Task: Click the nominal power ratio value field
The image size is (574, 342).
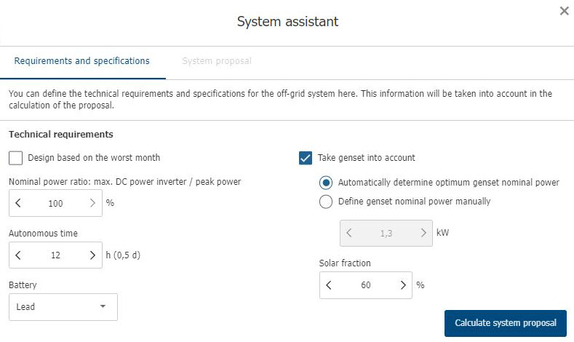Action: click(x=55, y=203)
